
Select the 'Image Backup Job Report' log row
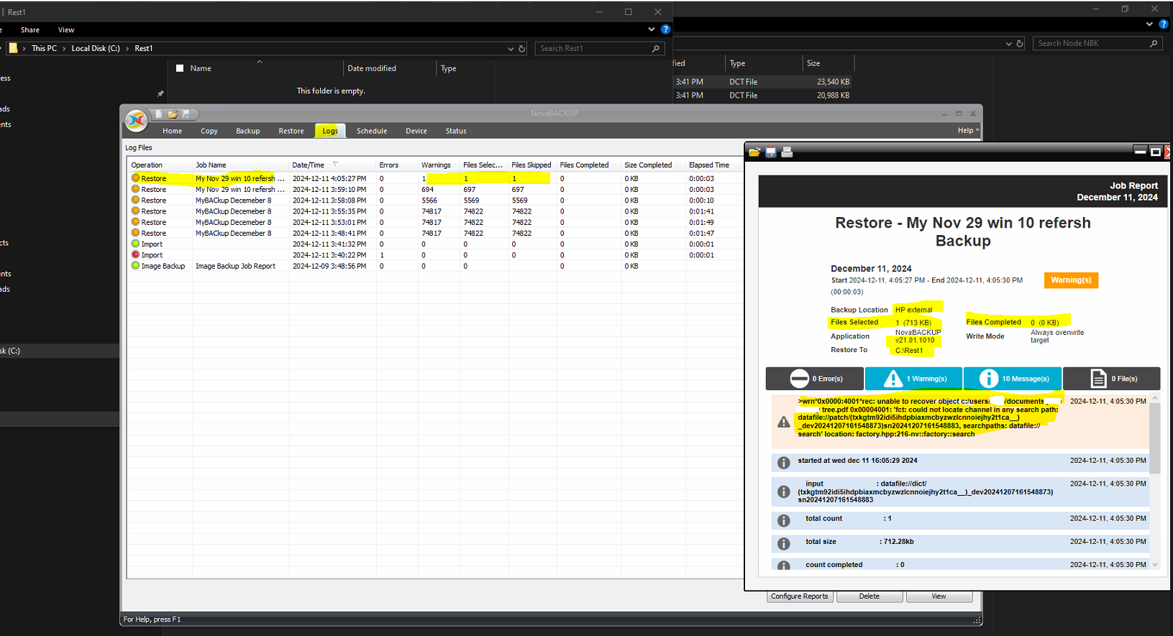tap(435, 266)
